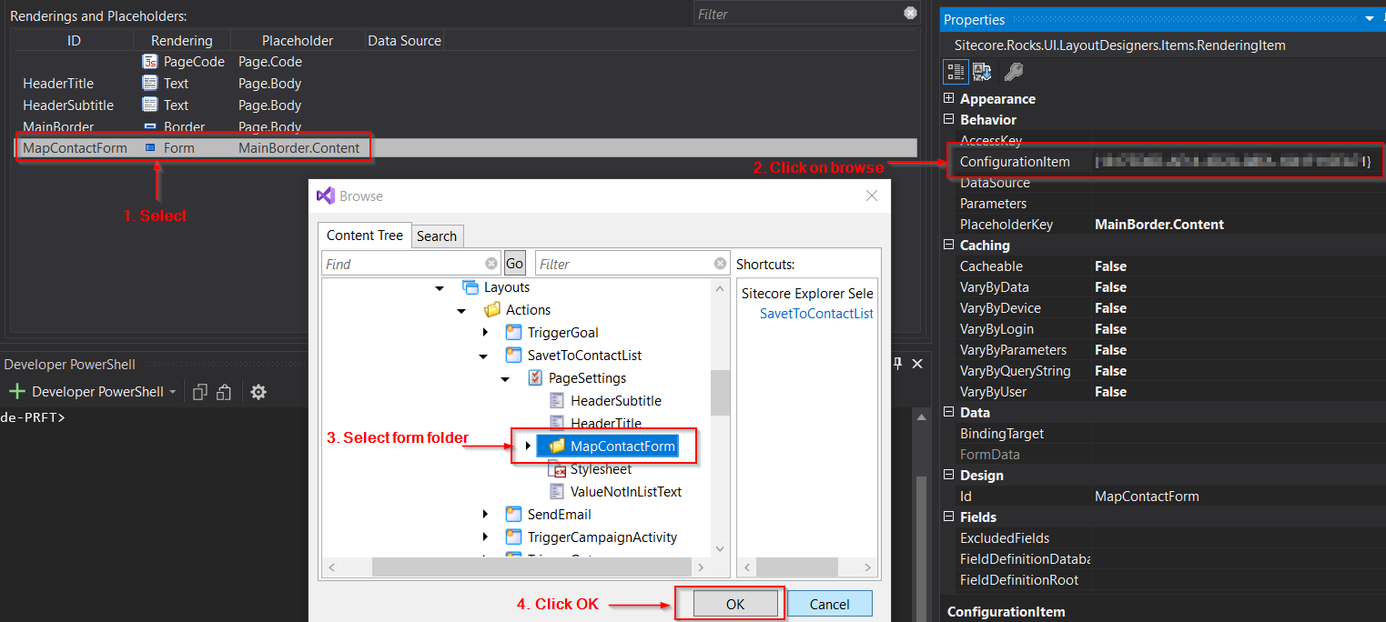This screenshot has width=1386, height=622.
Task: Click the Go button
Action: (515, 264)
